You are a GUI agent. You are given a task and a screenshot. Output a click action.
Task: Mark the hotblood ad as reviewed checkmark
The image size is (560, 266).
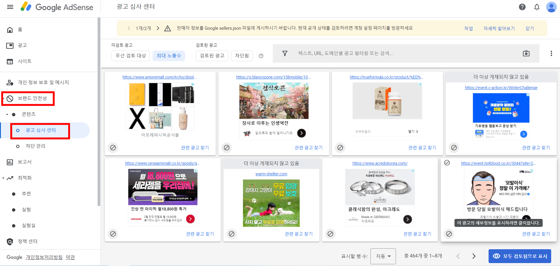point(447,163)
